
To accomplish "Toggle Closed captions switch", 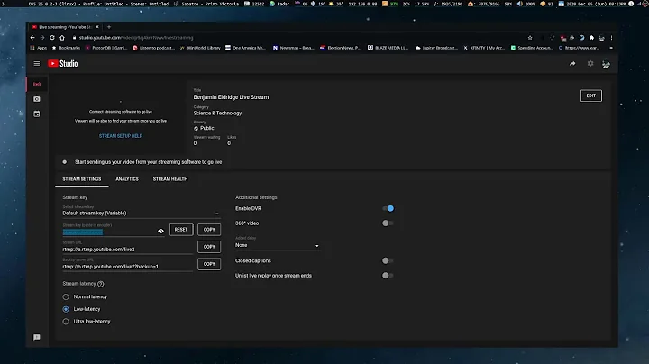I will click(388, 261).
